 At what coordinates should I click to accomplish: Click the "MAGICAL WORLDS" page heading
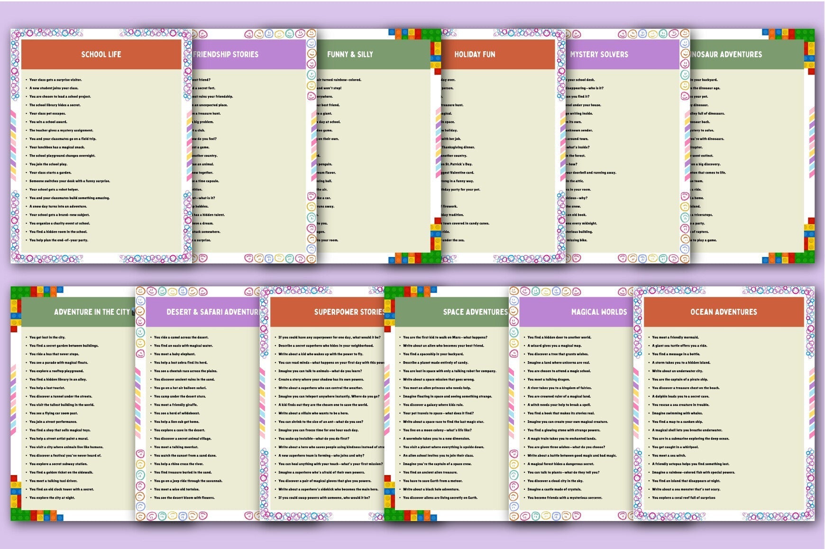pos(599,312)
